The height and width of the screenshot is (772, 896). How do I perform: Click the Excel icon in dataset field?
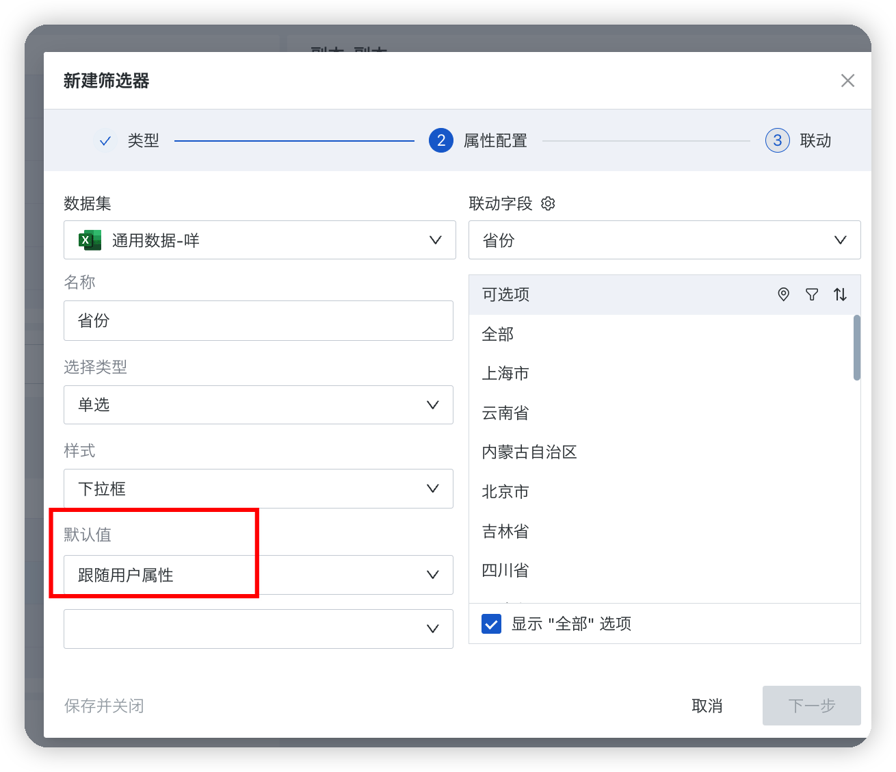pyautogui.click(x=90, y=240)
